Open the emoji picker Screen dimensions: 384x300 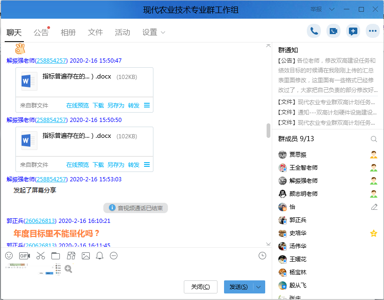point(9,256)
